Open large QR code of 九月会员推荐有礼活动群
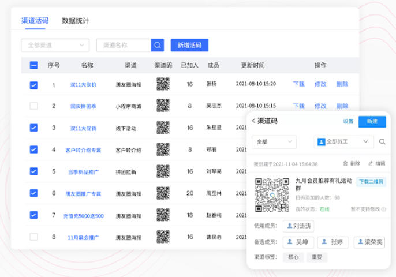The image size is (396, 277). 272,194
